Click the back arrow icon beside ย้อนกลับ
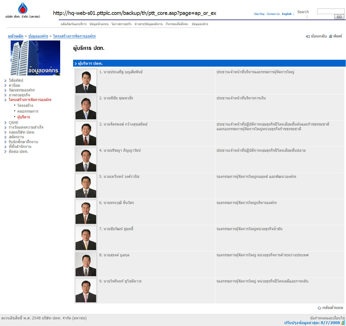346x326 pixels. pos(308,36)
